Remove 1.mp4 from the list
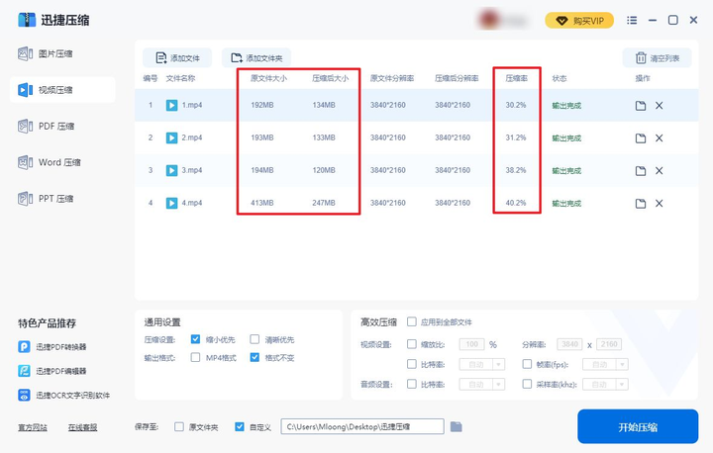 coord(659,106)
